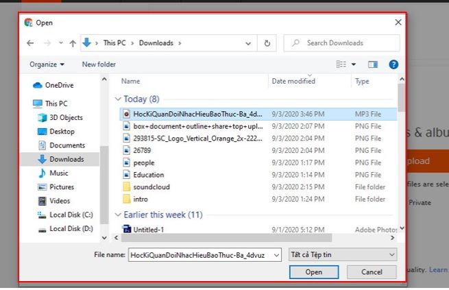Click the forward navigation arrow
Screen dimensions: 449x290
pyautogui.click(x=47, y=43)
